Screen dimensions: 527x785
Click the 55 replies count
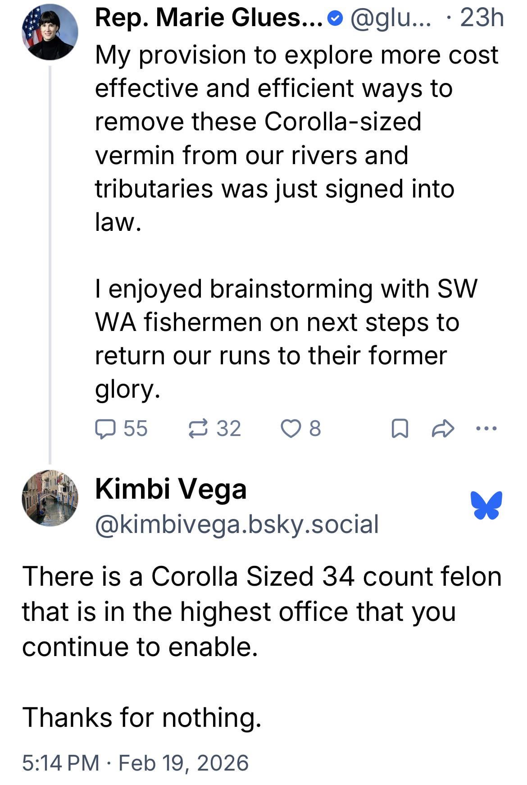click(135, 428)
